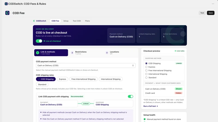Select the Express shipping rate chip
218x122 pixels.
[x=62, y=79]
